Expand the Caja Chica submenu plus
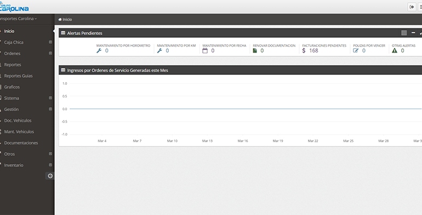 [x=50, y=42]
